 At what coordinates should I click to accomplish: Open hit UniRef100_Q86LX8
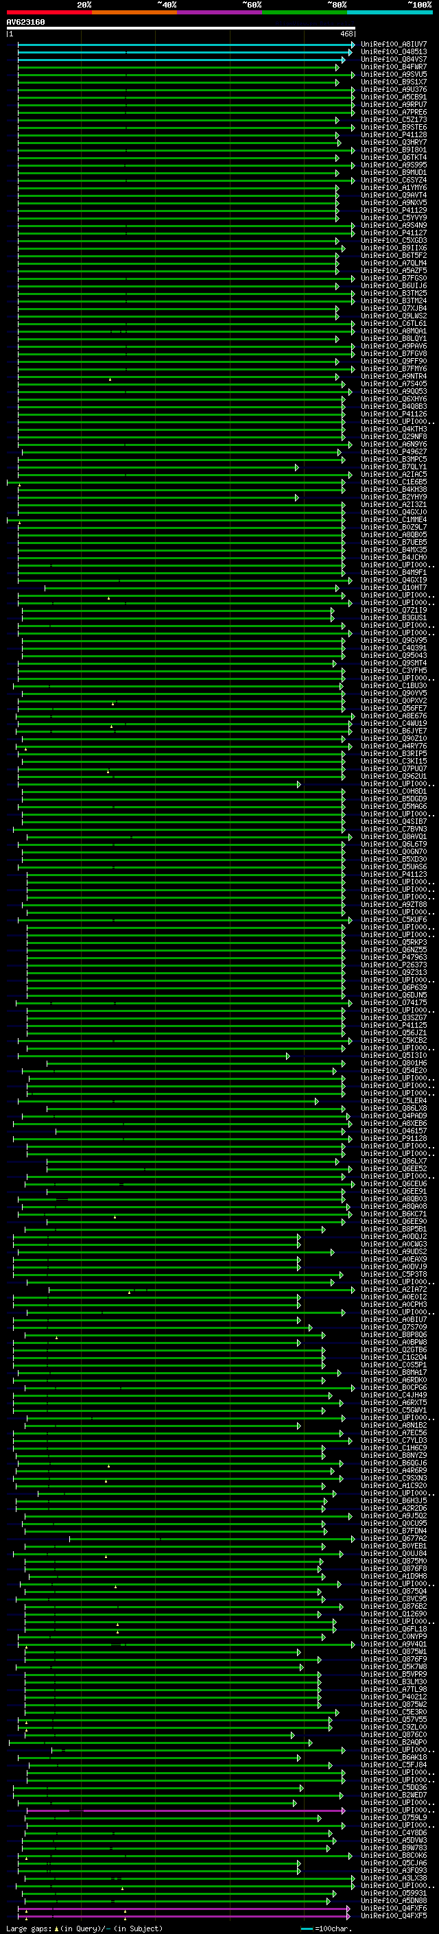[x=394, y=1108]
